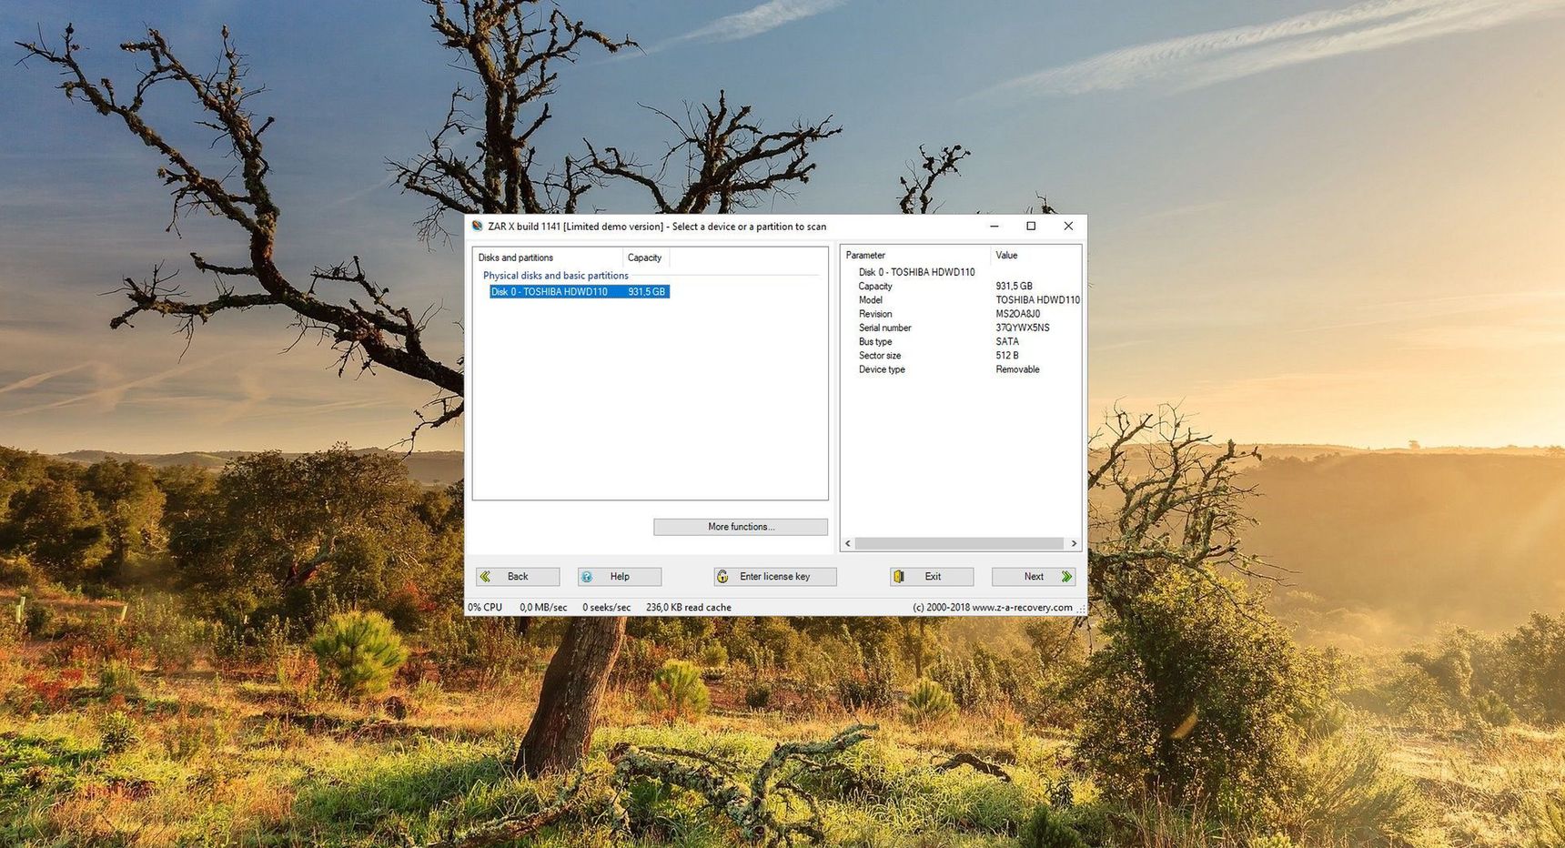Click the green Back arrow icon
Image resolution: width=1565 pixels, height=848 pixels.
pyautogui.click(x=486, y=577)
